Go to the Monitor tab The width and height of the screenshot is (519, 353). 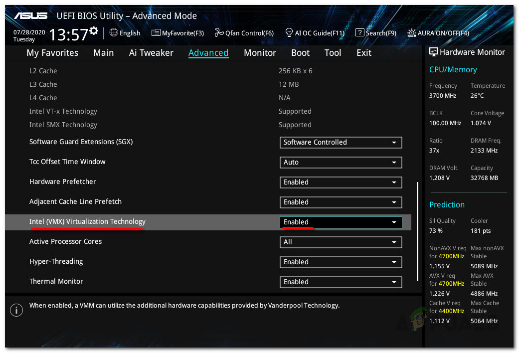point(260,53)
